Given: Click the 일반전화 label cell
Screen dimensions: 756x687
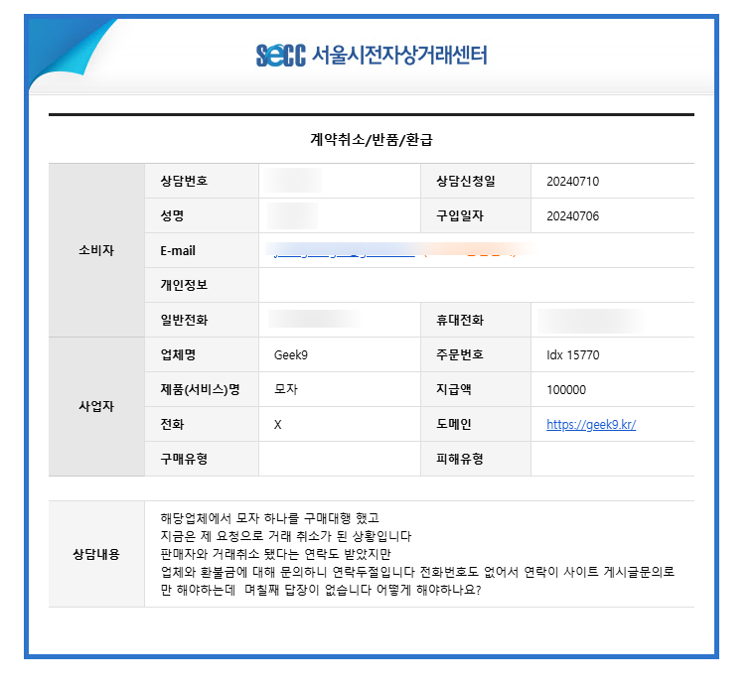Looking at the screenshot, I should 202,320.
